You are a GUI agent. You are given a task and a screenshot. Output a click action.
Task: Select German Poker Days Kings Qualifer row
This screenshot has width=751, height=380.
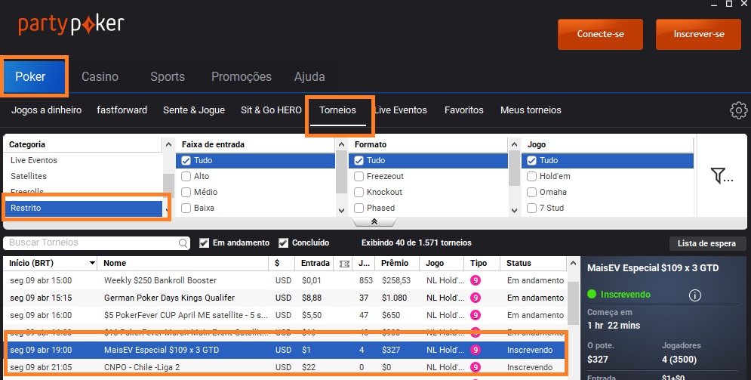[x=285, y=298]
